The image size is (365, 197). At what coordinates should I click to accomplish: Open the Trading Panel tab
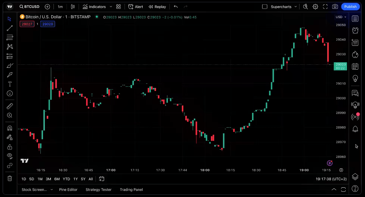[x=131, y=190]
